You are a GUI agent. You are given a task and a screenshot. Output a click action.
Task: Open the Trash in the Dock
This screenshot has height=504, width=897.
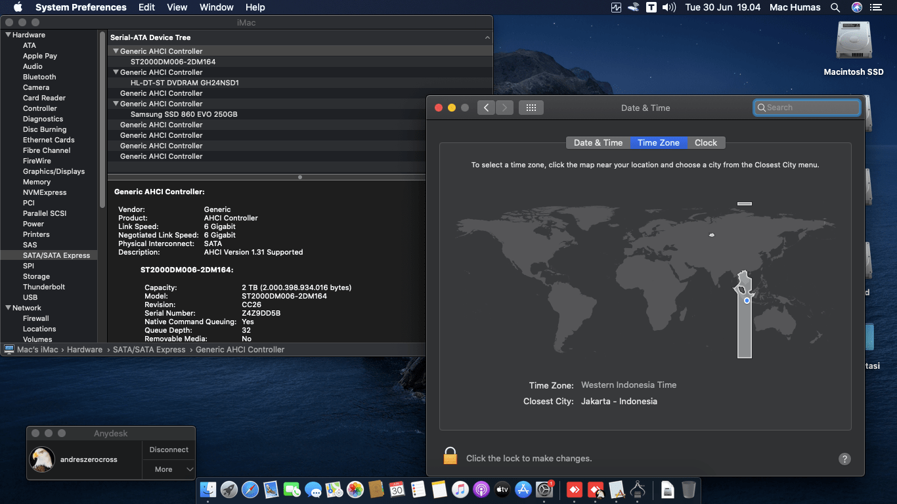click(688, 489)
